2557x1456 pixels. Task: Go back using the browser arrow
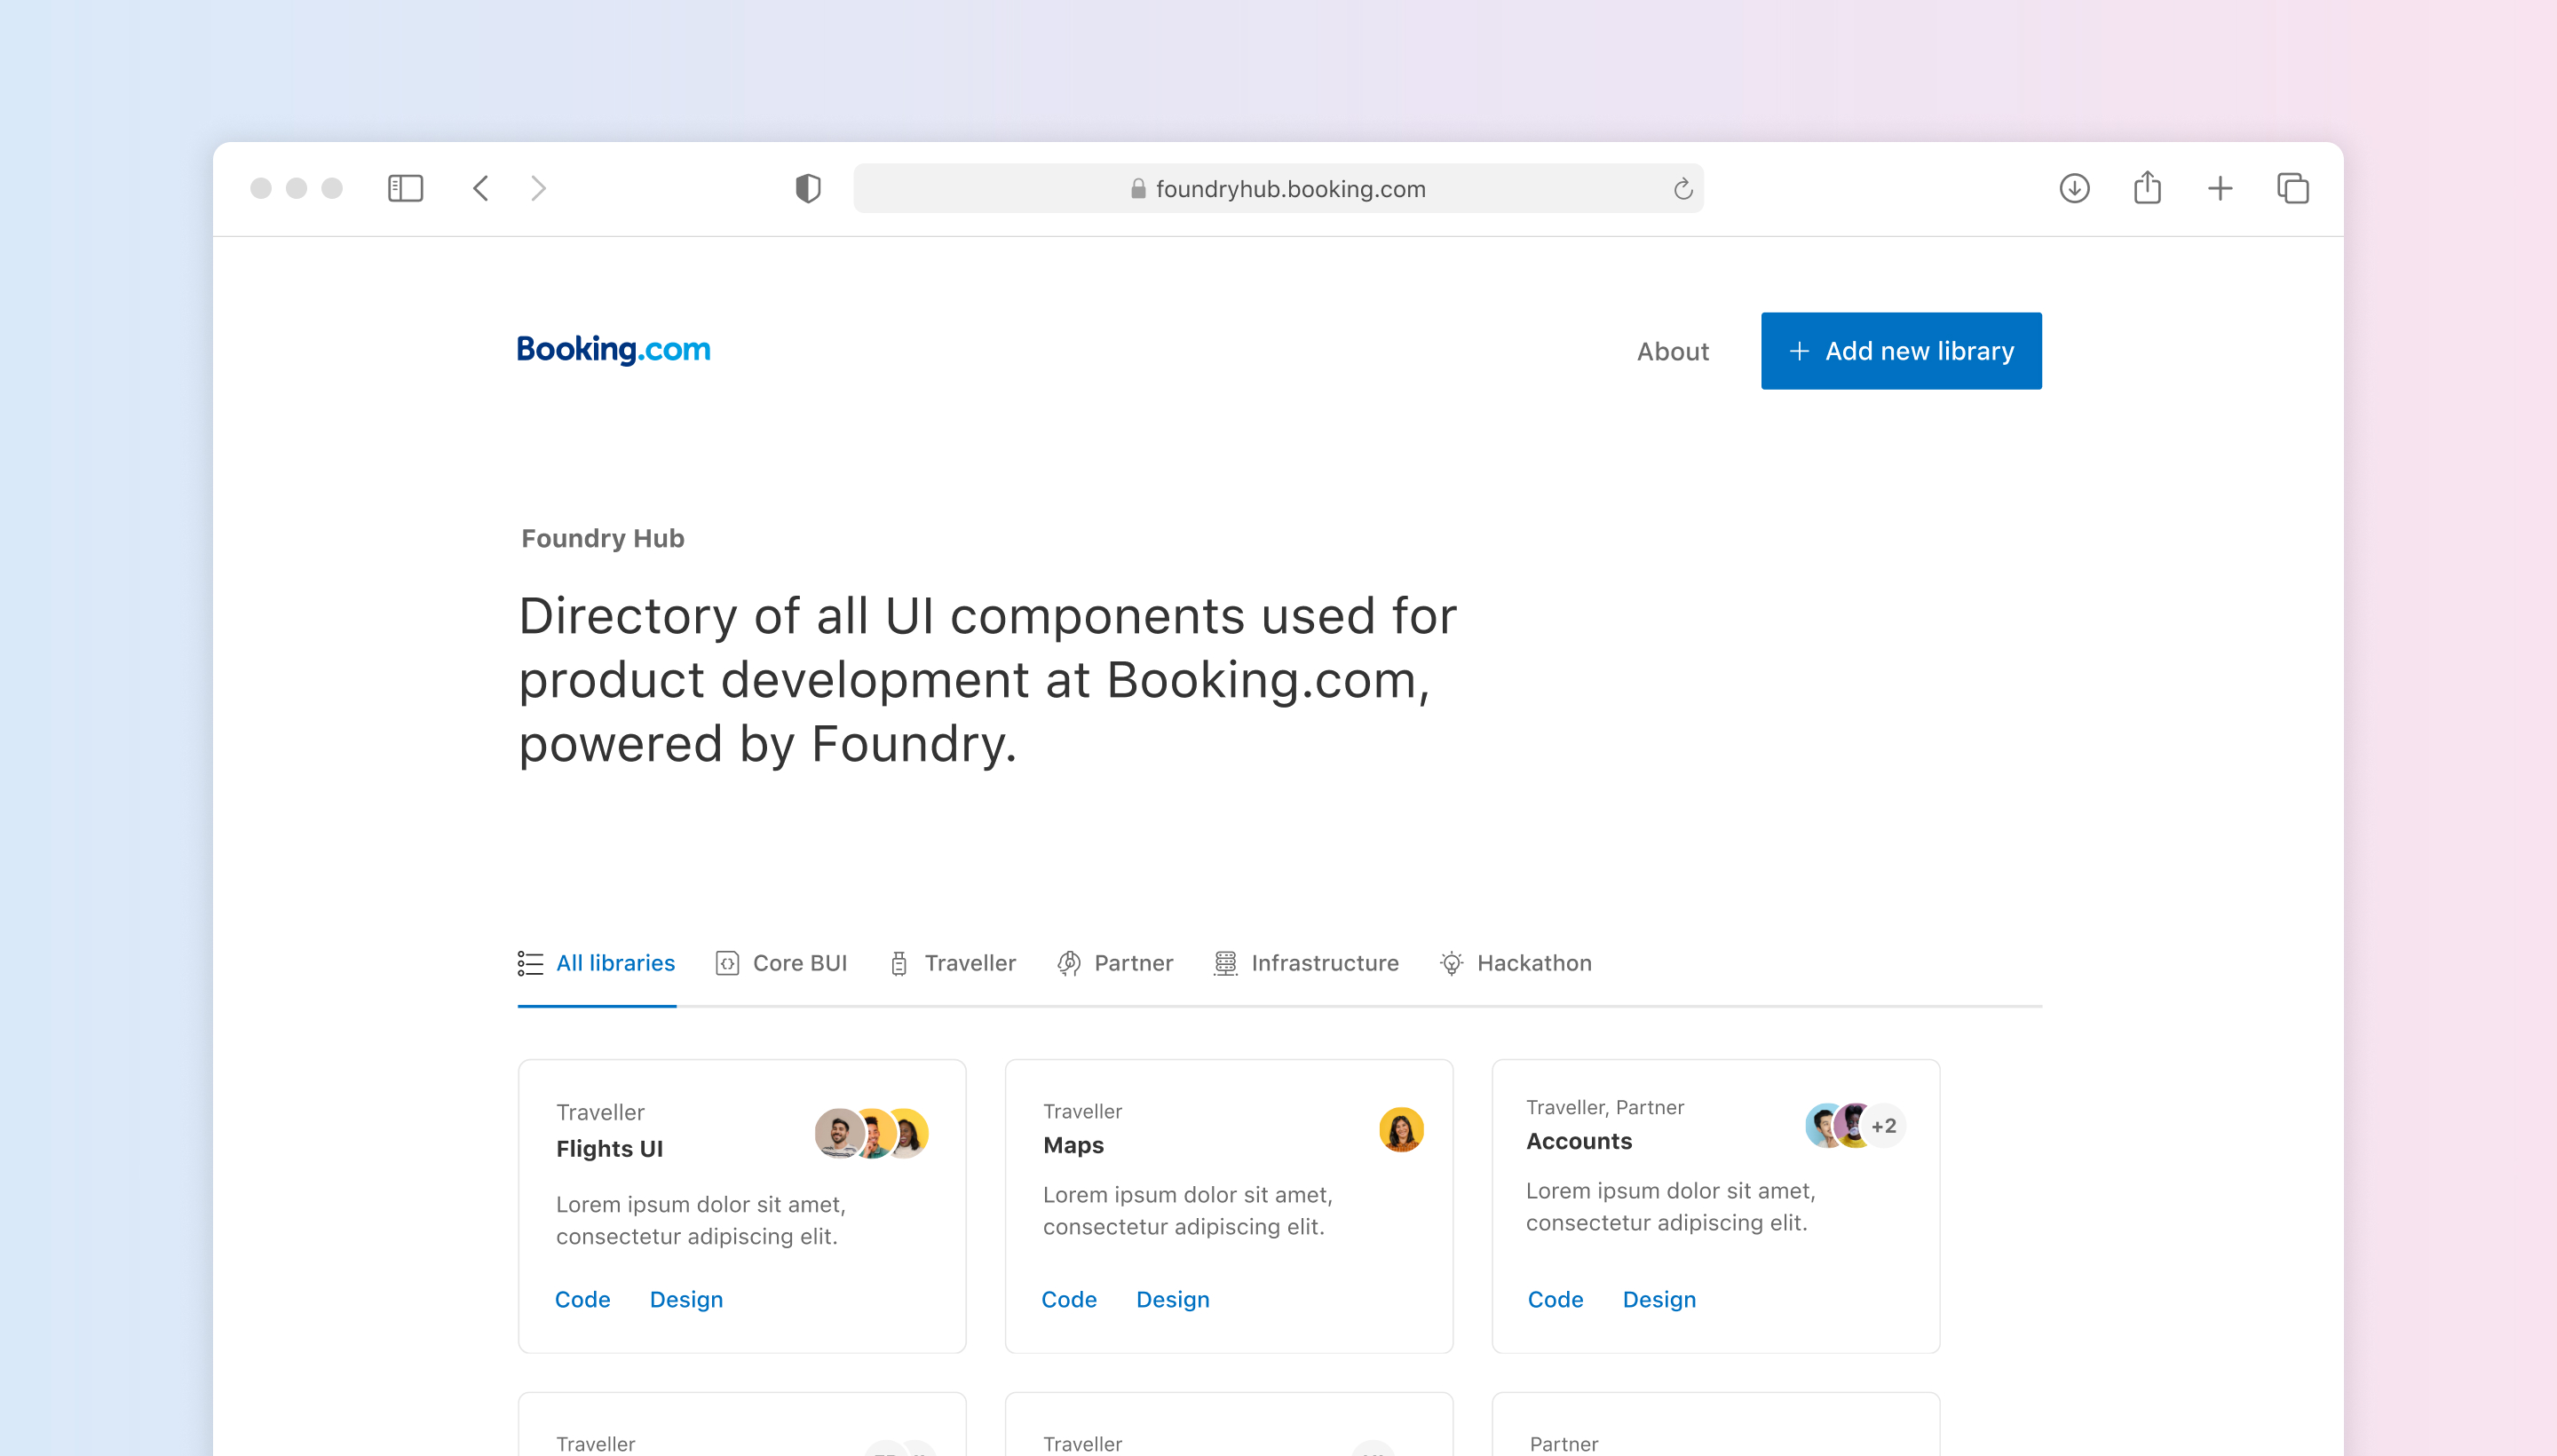[x=481, y=188]
